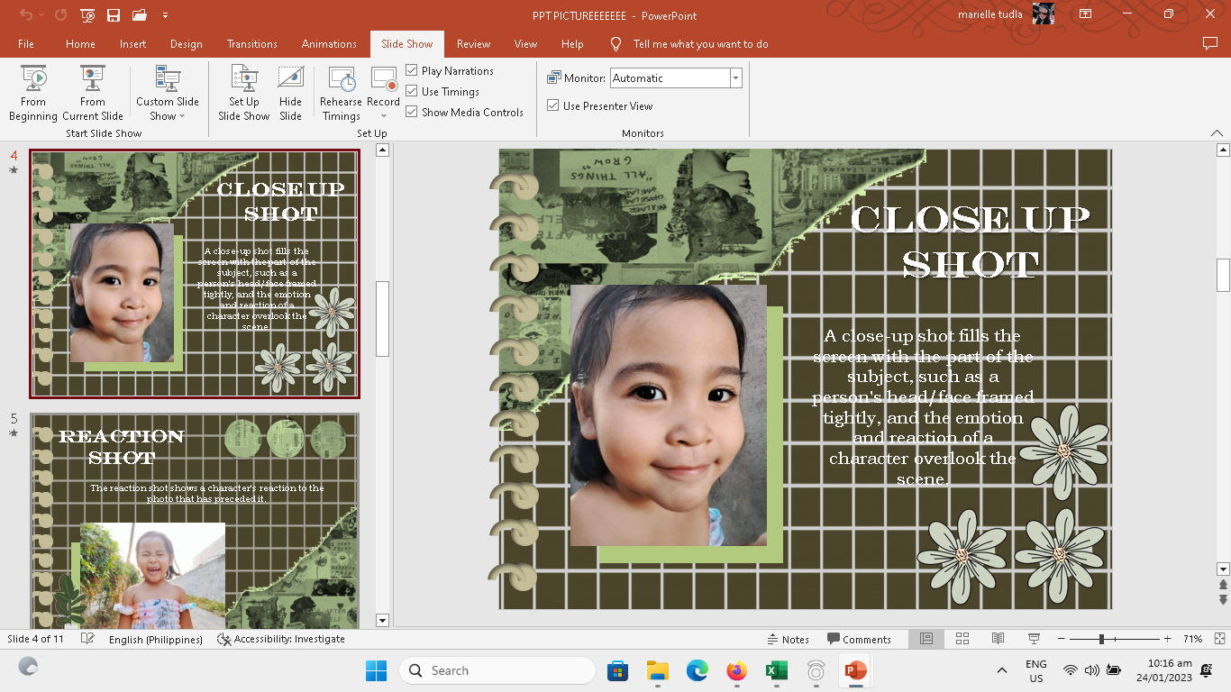This screenshot has width=1231, height=692.
Task: Click the Comments button in status bar
Action: (x=859, y=639)
